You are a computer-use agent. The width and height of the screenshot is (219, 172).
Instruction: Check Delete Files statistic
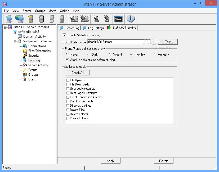coord(68,110)
